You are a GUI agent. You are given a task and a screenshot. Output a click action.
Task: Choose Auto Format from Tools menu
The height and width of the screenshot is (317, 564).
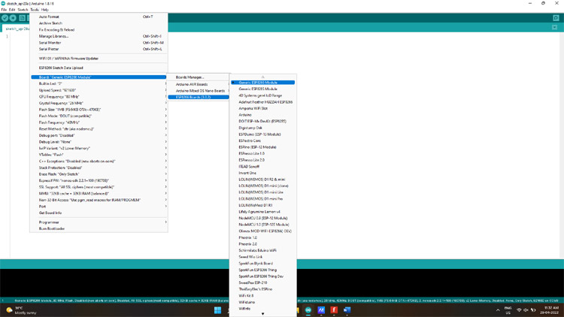[x=99, y=17]
